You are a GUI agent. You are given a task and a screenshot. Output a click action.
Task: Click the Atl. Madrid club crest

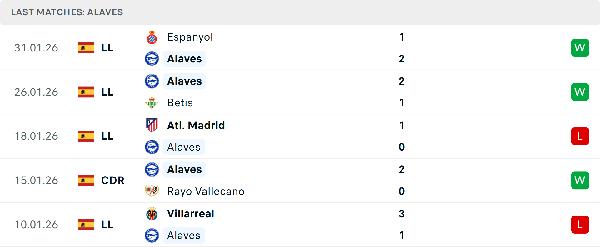click(x=152, y=125)
